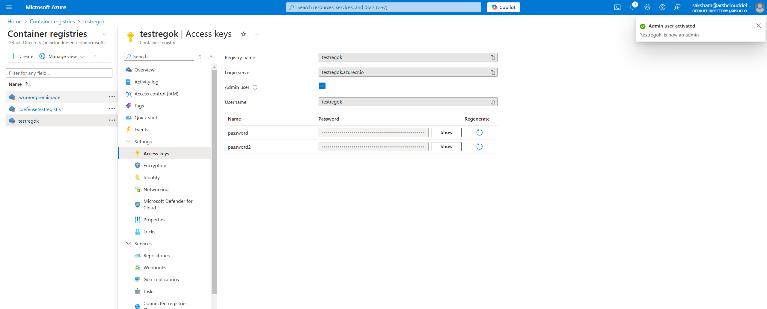The height and width of the screenshot is (309, 767).
Task: Click Show for the password2 row
Action: coord(446,147)
